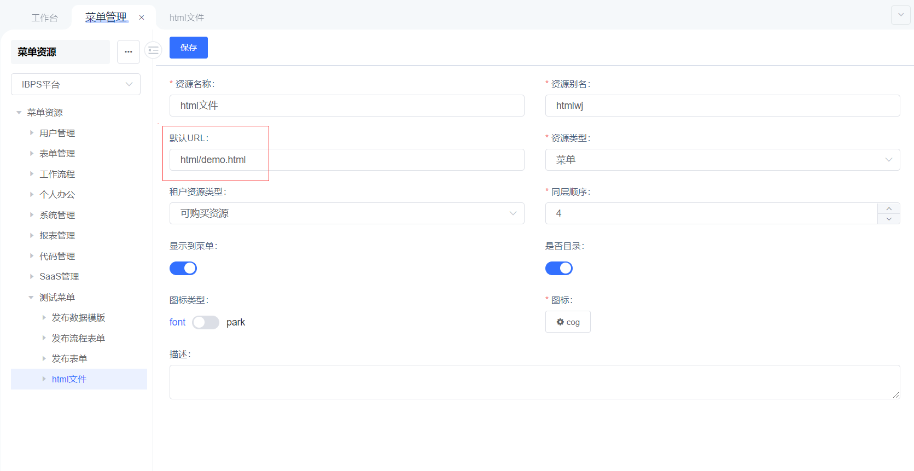Click the three-dots more options button
Image resolution: width=914 pixels, height=471 pixels.
(129, 52)
